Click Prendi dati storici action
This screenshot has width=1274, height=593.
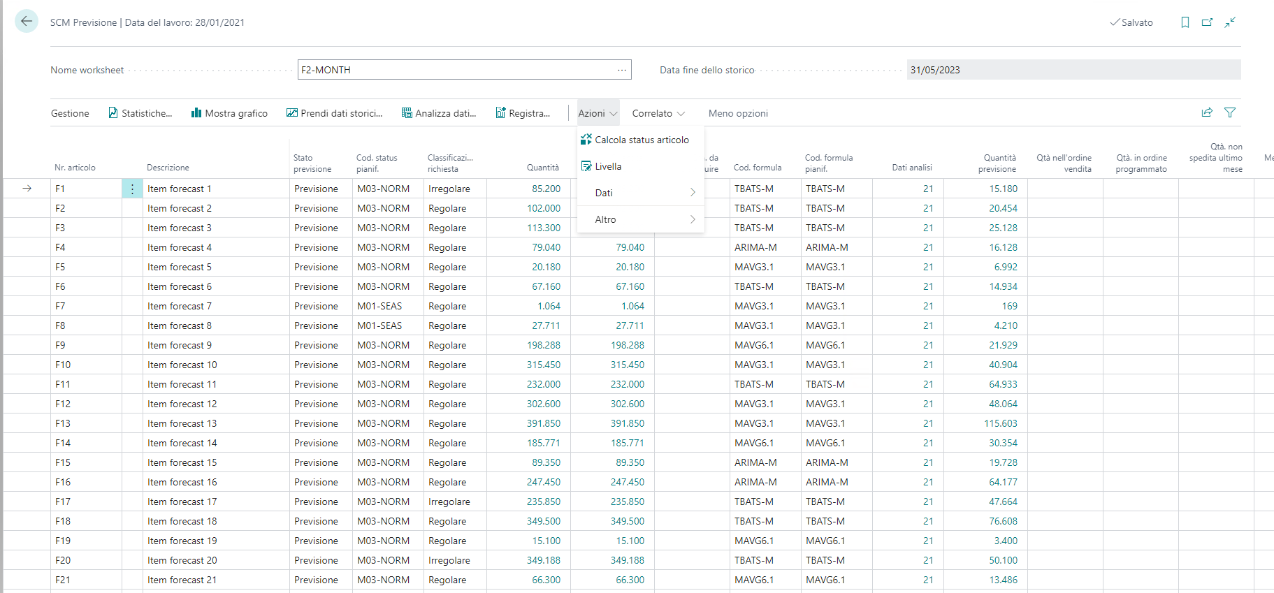[334, 113]
